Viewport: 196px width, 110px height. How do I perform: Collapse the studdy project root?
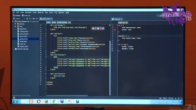pyautogui.click(x=13, y=21)
